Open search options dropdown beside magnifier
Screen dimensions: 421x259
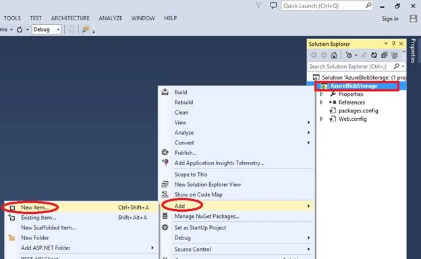pos(403,66)
